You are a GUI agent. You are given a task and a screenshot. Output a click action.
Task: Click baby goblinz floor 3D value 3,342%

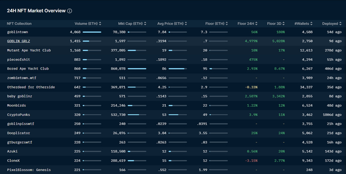[279, 96]
